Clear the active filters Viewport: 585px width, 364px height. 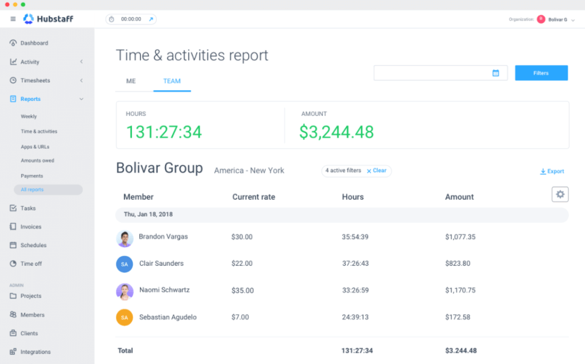pos(379,171)
